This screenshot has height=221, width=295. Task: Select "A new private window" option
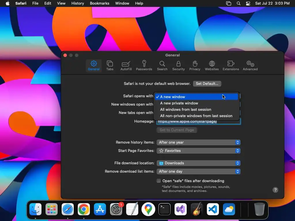[196, 103]
